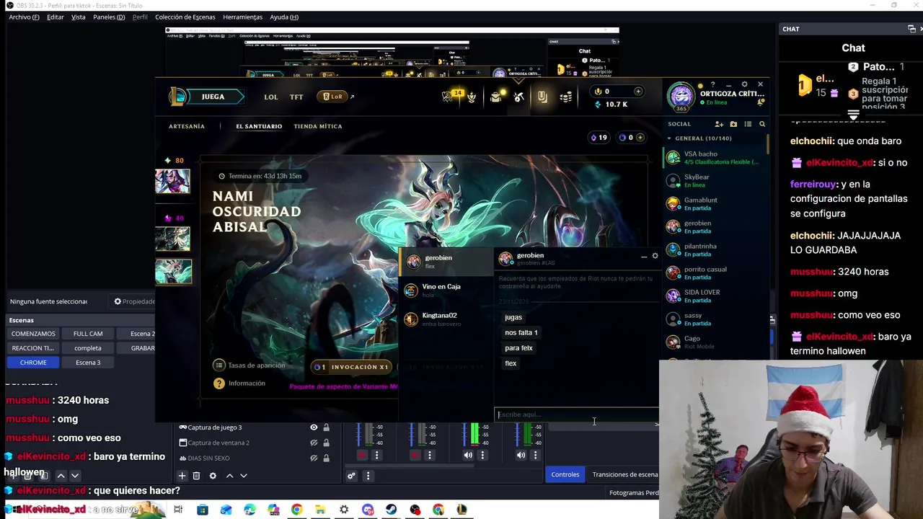Remove selected source with trash icon
The image size is (923, 519).
pyautogui.click(x=196, y=476)
